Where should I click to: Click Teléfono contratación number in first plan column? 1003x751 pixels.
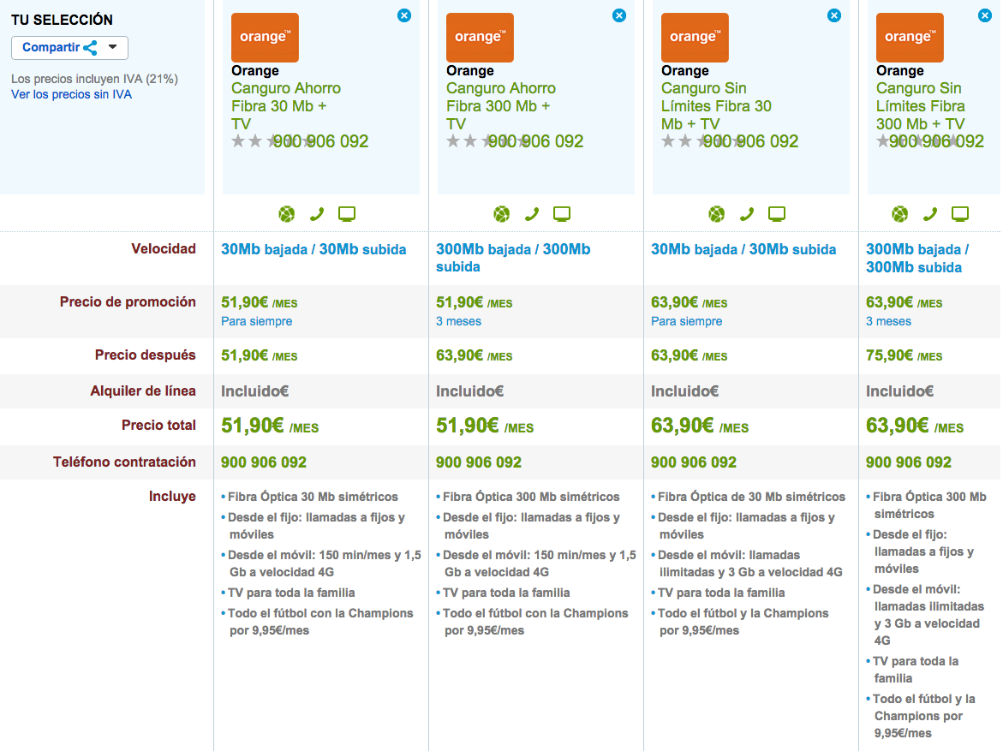(264, 462)
